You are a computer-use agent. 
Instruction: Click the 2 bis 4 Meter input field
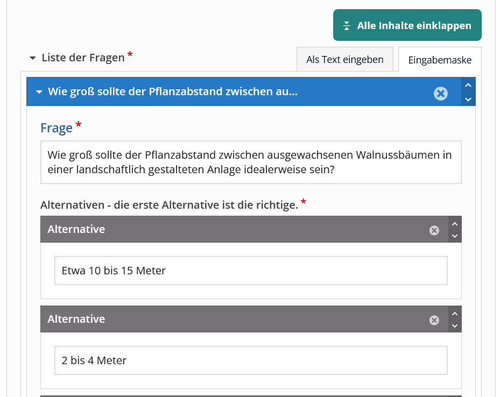[250, 360]
